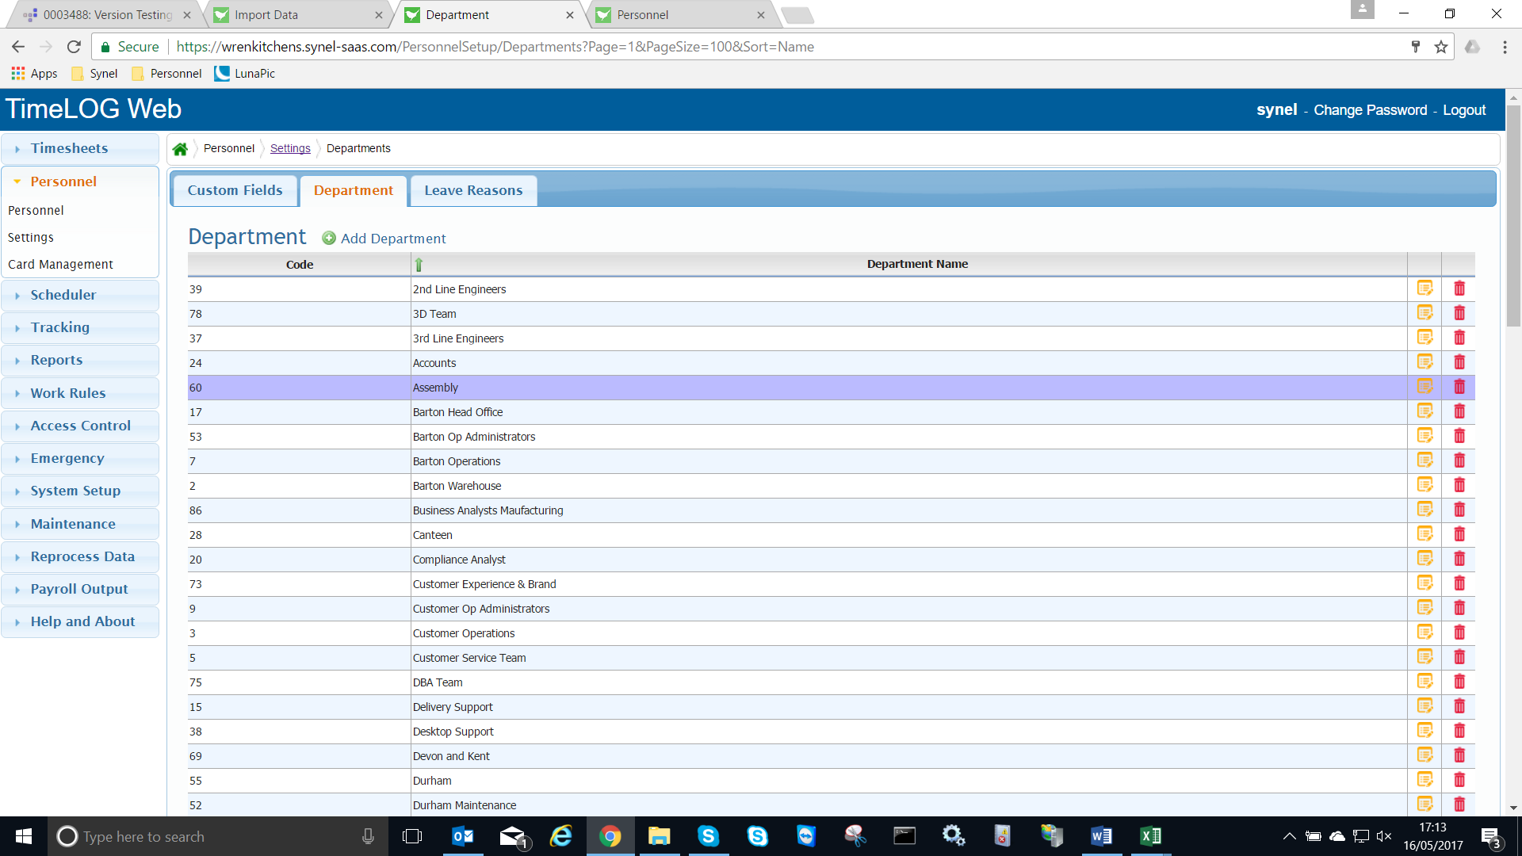The image size is (1522, 856).
Task: Expand the Tracking menu section
Action: point(79,327)
